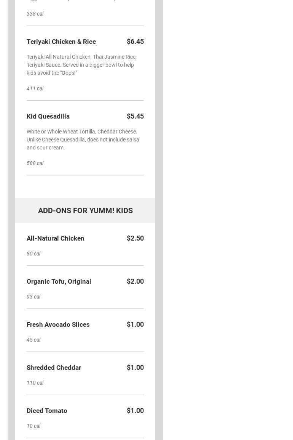Click the 411 cal label
293x440 pixels.
tap(35, 88)
